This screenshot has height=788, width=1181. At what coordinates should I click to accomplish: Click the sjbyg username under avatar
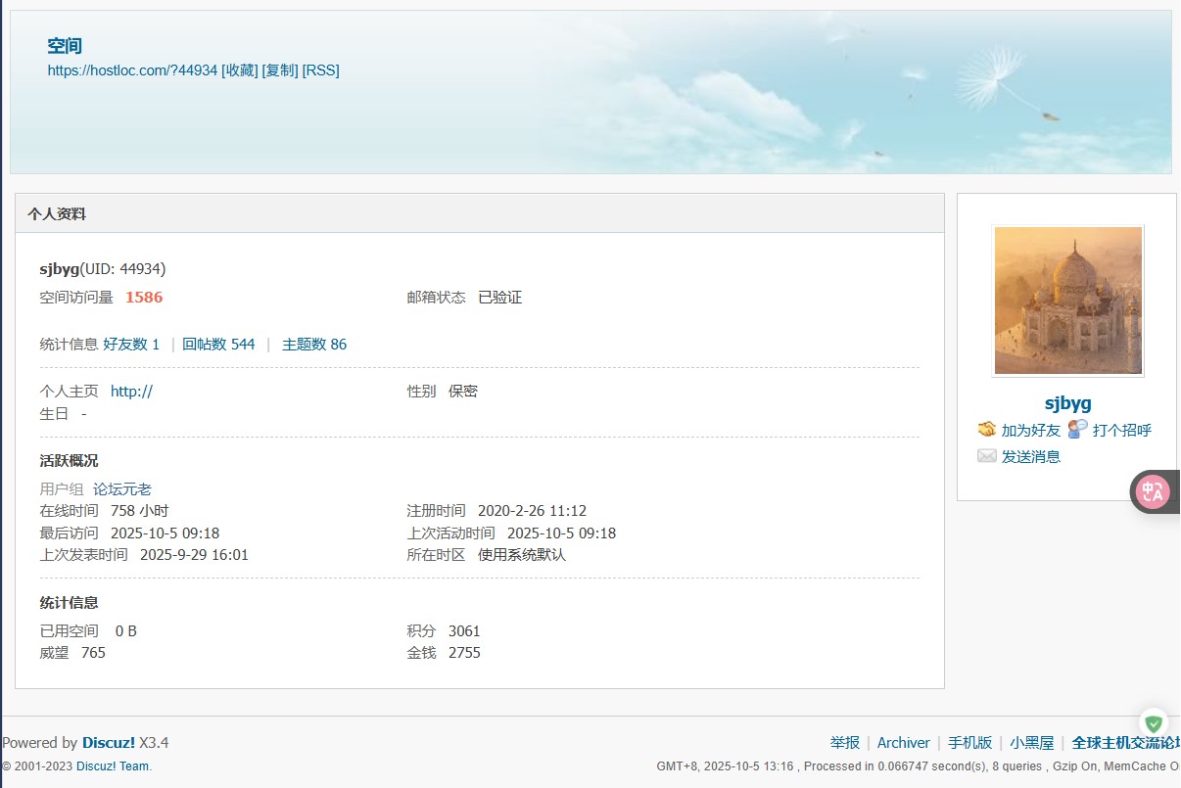(1067, 403)
